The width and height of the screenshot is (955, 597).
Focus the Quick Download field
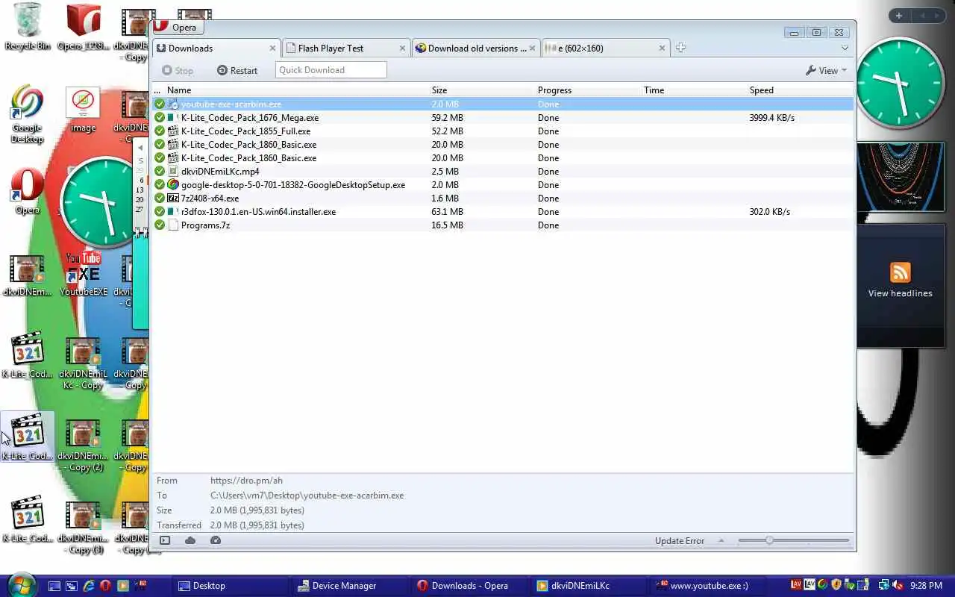click(x=331, y=70)
